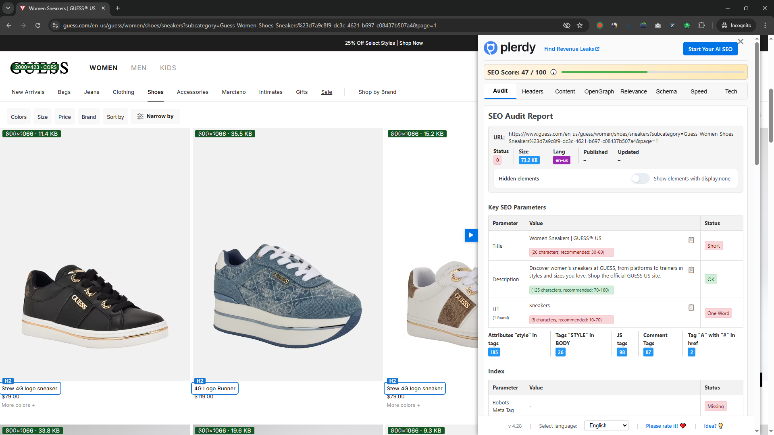Toggle Show elements with display:none
This screenshot has width=774, height=435.
[x=640, y=178]
